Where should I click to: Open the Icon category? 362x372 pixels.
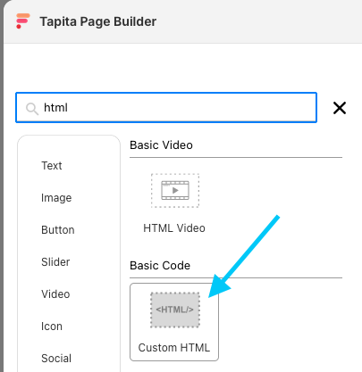52,327
